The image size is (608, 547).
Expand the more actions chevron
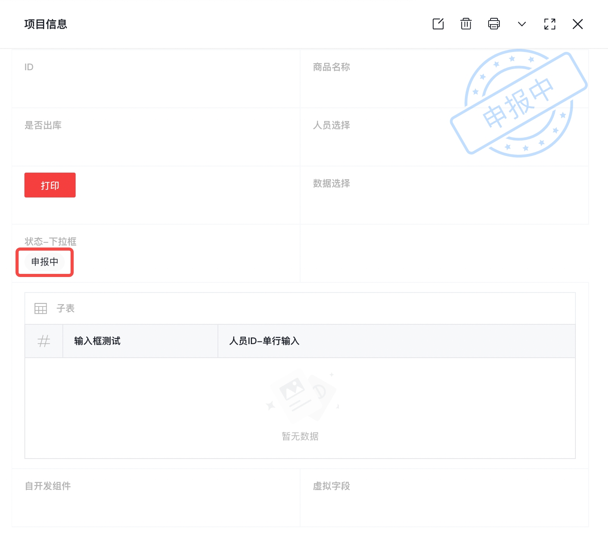522,24
